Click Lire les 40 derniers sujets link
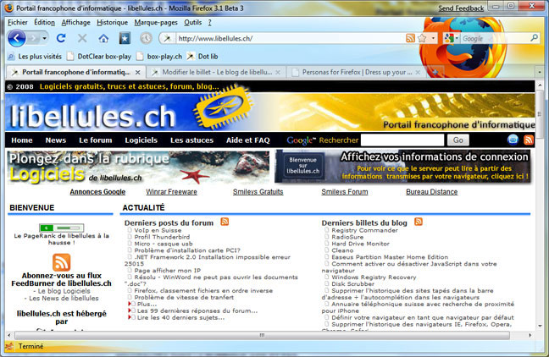The image size is (549, 357). pos(180,317)
